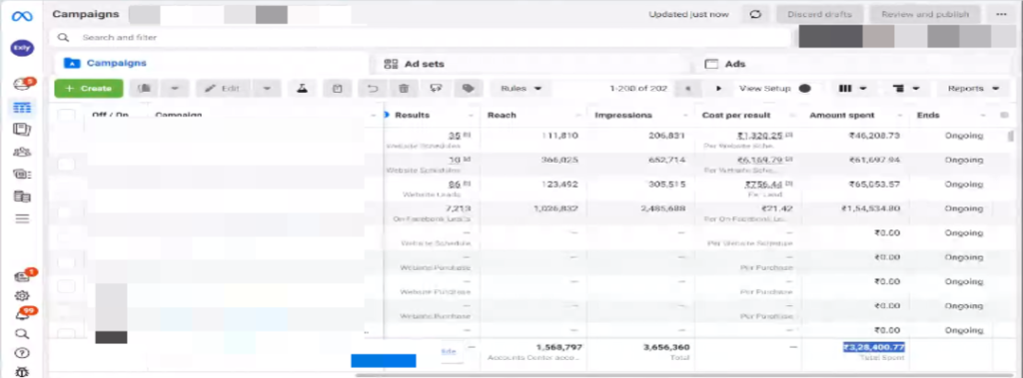The width and height of the screenshot is (1023, 378).
Task: Click the speech bubbles icon in toolbar
Action: click(436, 88)
